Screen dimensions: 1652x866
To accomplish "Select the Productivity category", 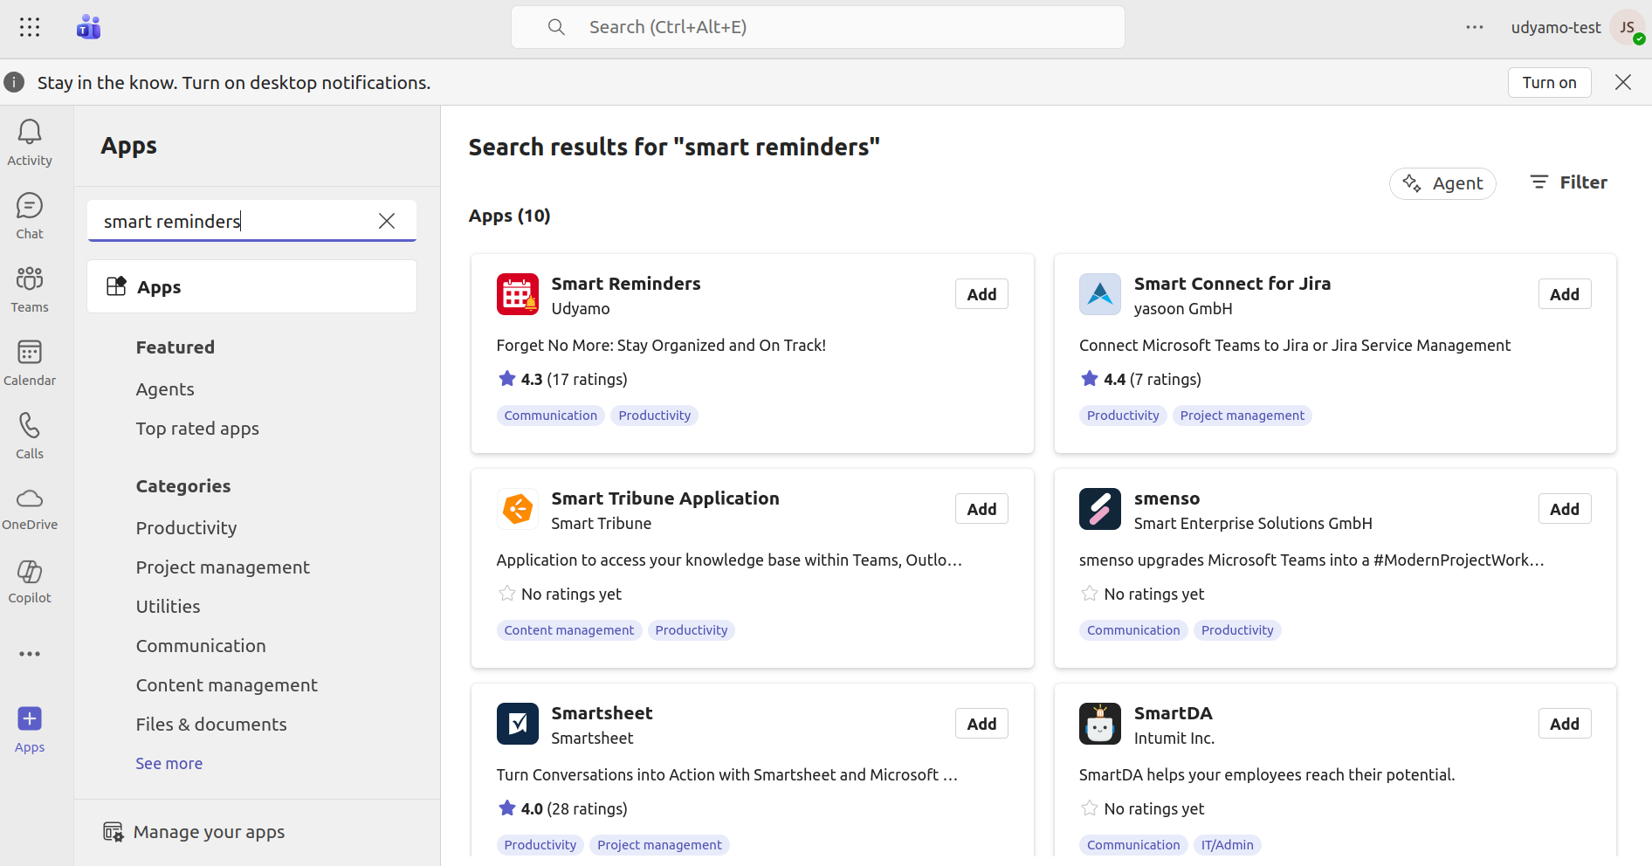I will [x=186, y=528].
